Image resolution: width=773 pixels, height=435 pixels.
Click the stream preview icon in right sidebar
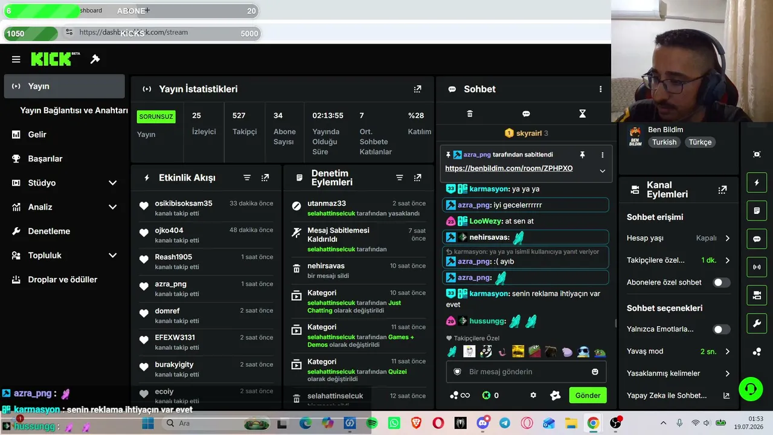pos(757,154)
